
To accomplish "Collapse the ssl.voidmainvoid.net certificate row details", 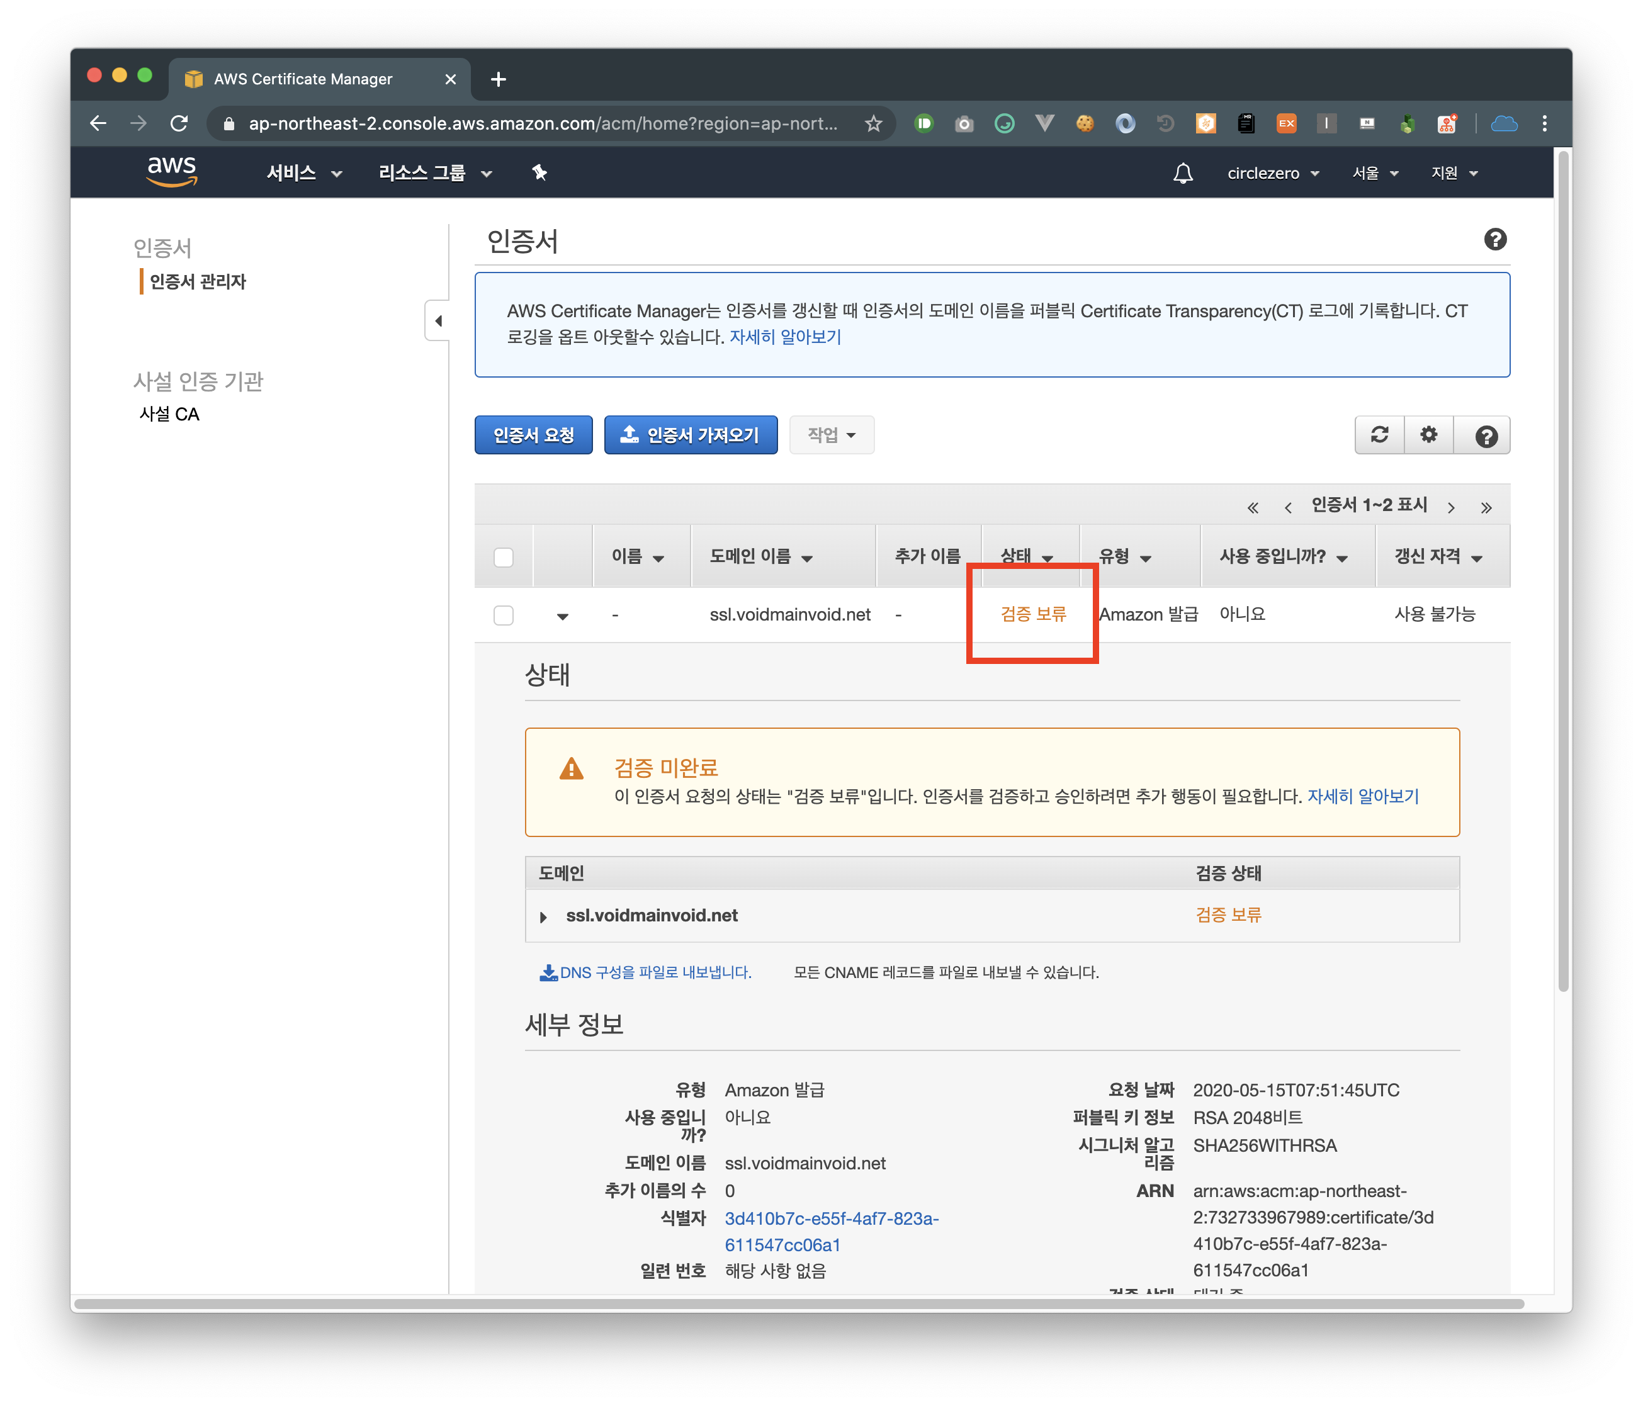I will click(562, 616).
